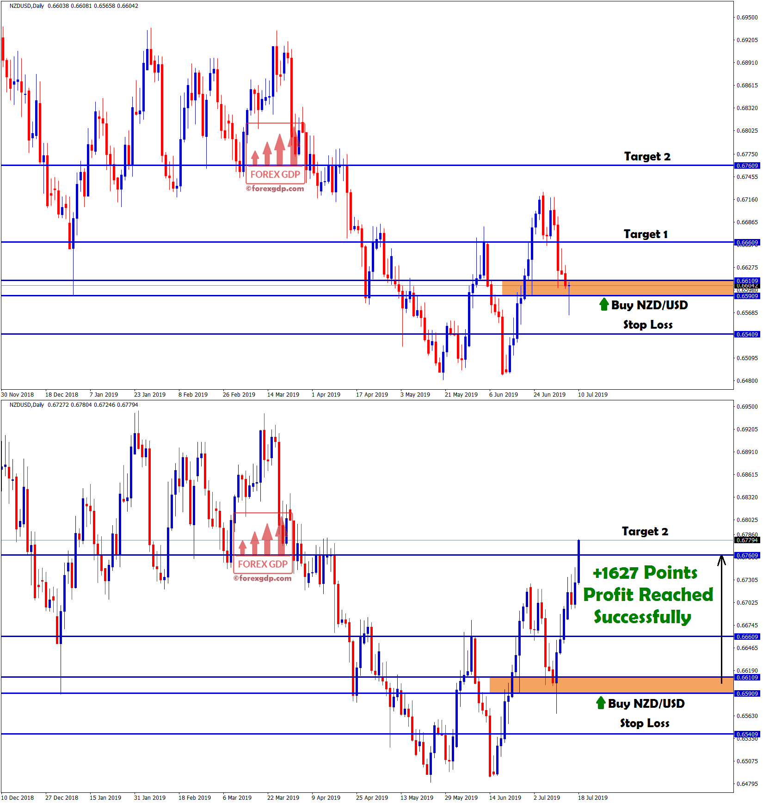Click the 0.65909 price tag in the bottom chart
Image resolution: width=763 pixels, height=803 pixels.
(747, 693)
